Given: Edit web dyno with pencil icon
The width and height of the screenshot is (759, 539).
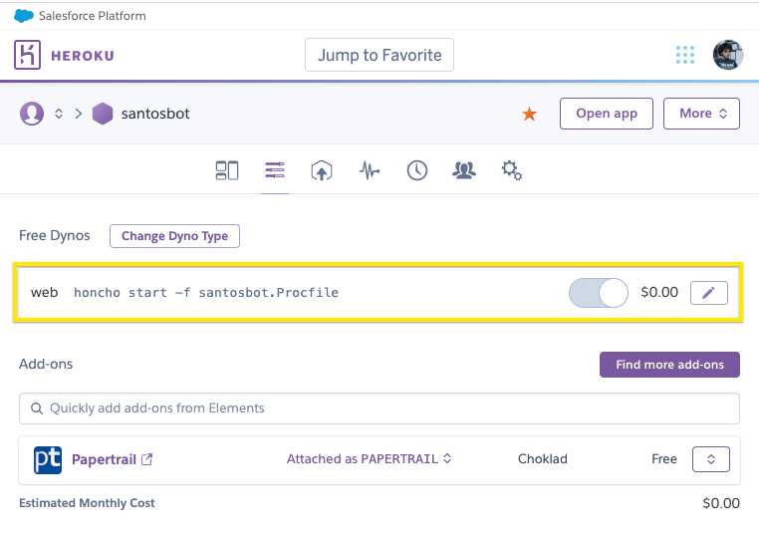Looking at the screenshot, I should click(708, 293).
